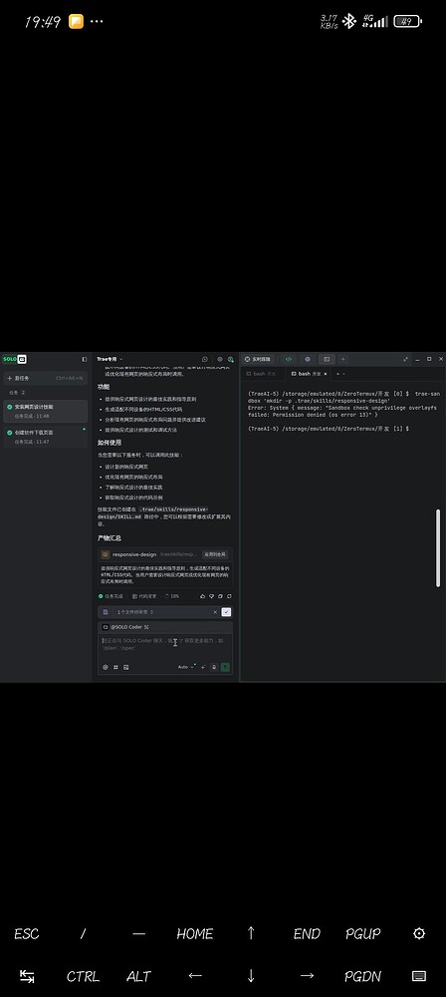Switch to the first bash 开发 tab
The height and width of the screenshot is (997, 446).
coord(261,374)
